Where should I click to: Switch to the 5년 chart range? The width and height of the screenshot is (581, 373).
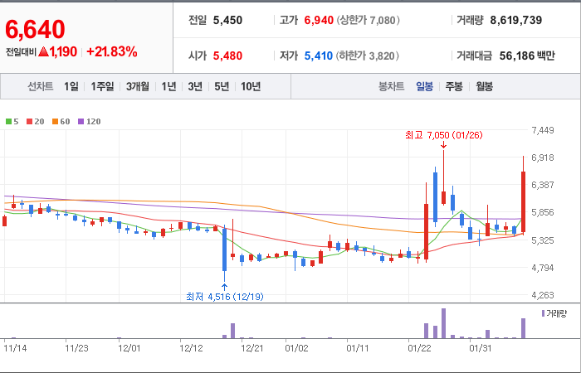click(222, 86)
